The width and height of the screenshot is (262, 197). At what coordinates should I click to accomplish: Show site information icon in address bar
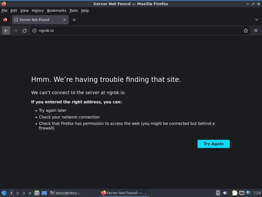pos(35,31)
